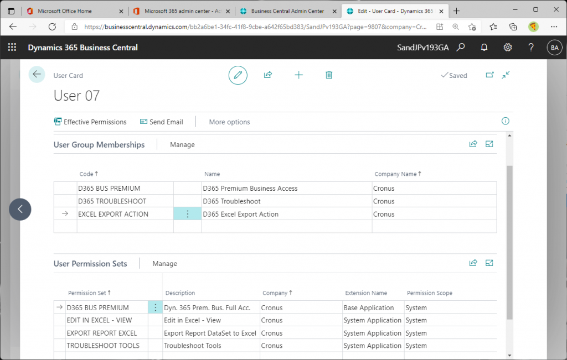Click the browser address bar URL

(255, 27)
